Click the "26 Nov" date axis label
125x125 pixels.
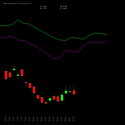[49, 119]
